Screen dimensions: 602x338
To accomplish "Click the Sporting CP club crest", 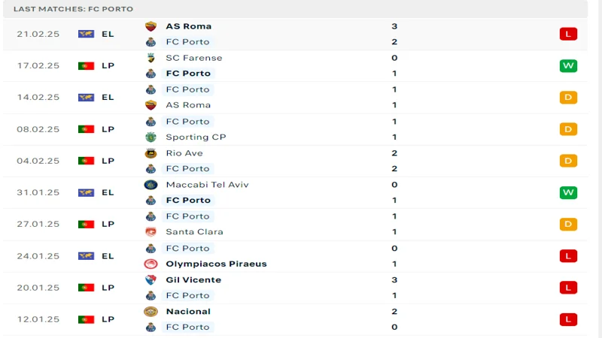I will (150, 137).
